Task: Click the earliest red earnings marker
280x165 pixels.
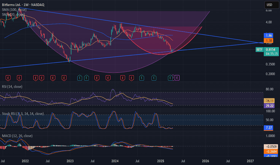Action: pos(8,78)
